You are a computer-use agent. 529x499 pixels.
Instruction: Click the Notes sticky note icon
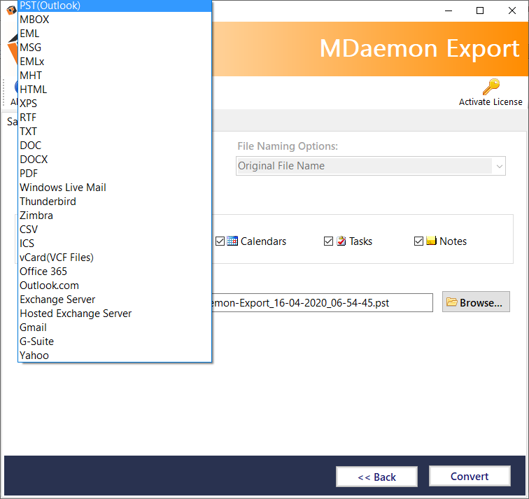click(x=431, y=241)
